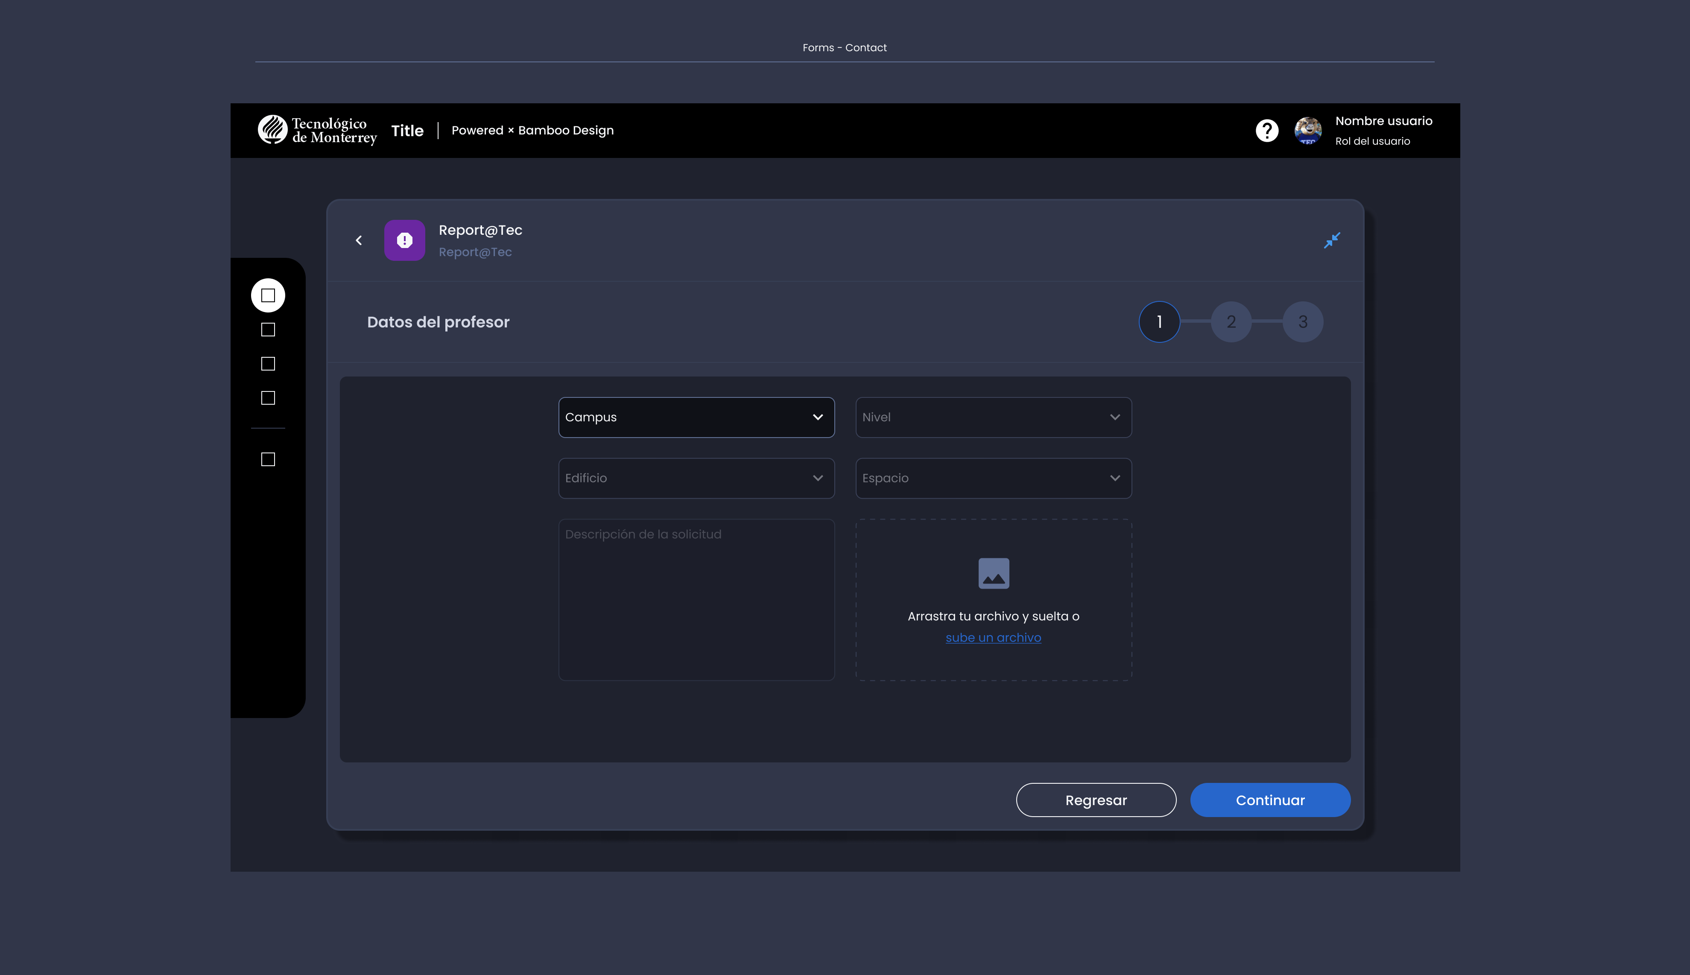Go to step 2 in the stepper
The width and height of the screenshot is (1690, 975).
click(1231, 322)
